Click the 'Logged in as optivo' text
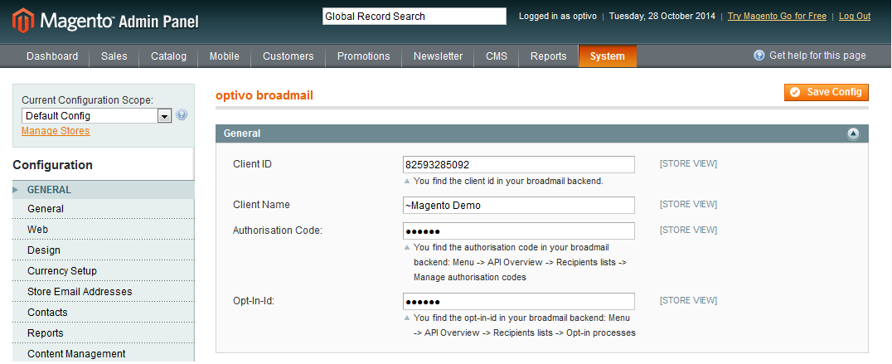The width and height of the screenshot is (892, 364). click(557, 16)
